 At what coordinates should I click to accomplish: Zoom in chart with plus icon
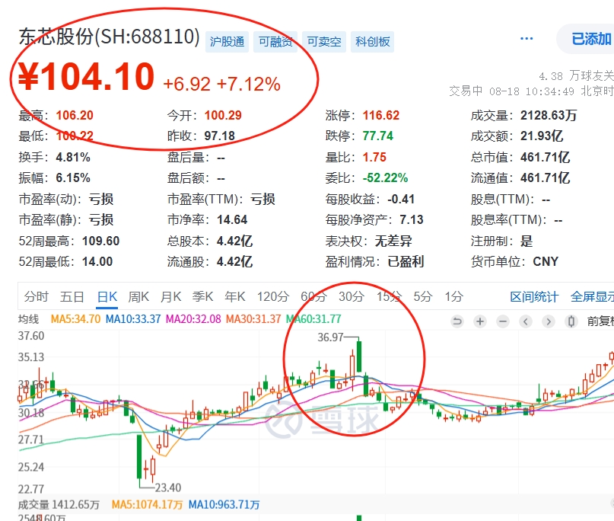pos(479,322)
